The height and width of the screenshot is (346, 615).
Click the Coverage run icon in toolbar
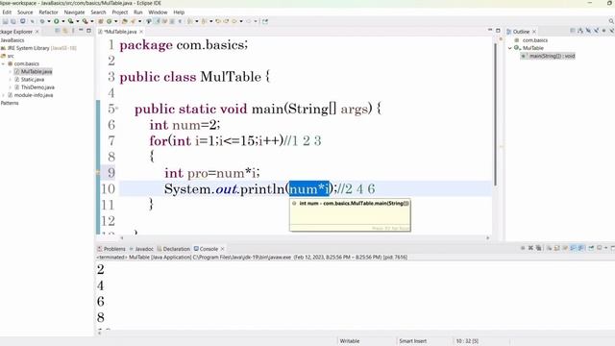click(70, 21)
